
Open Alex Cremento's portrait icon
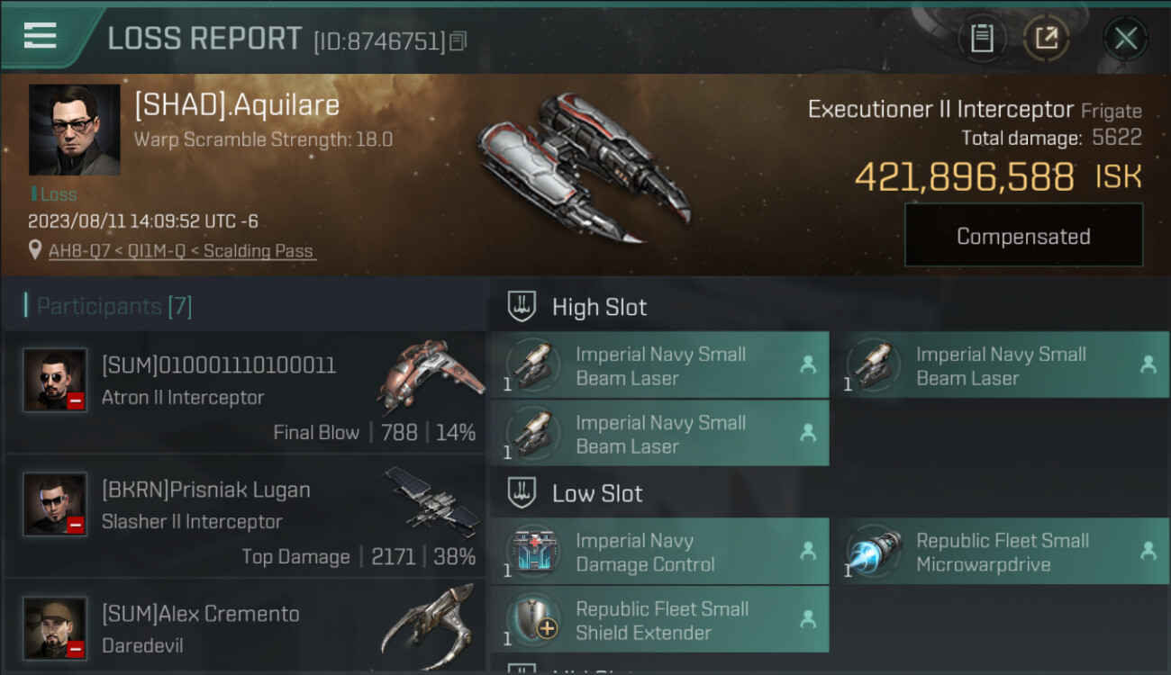(55, 628)
